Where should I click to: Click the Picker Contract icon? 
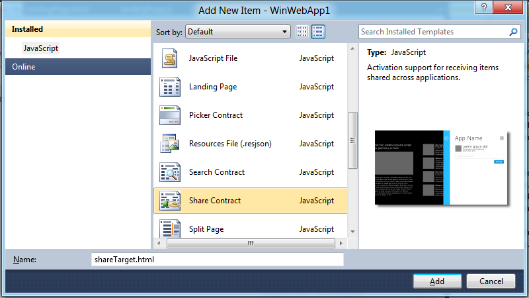point(170,116)
